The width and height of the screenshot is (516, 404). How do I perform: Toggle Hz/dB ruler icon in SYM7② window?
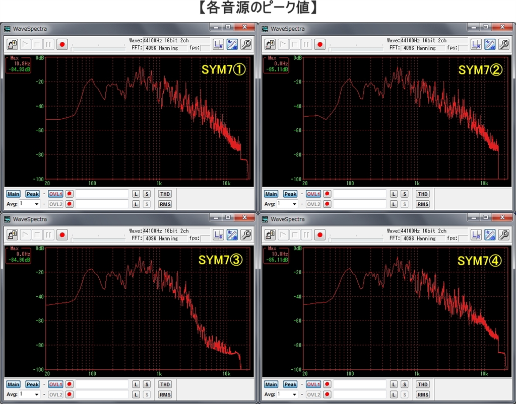click(x=490, y=44)
